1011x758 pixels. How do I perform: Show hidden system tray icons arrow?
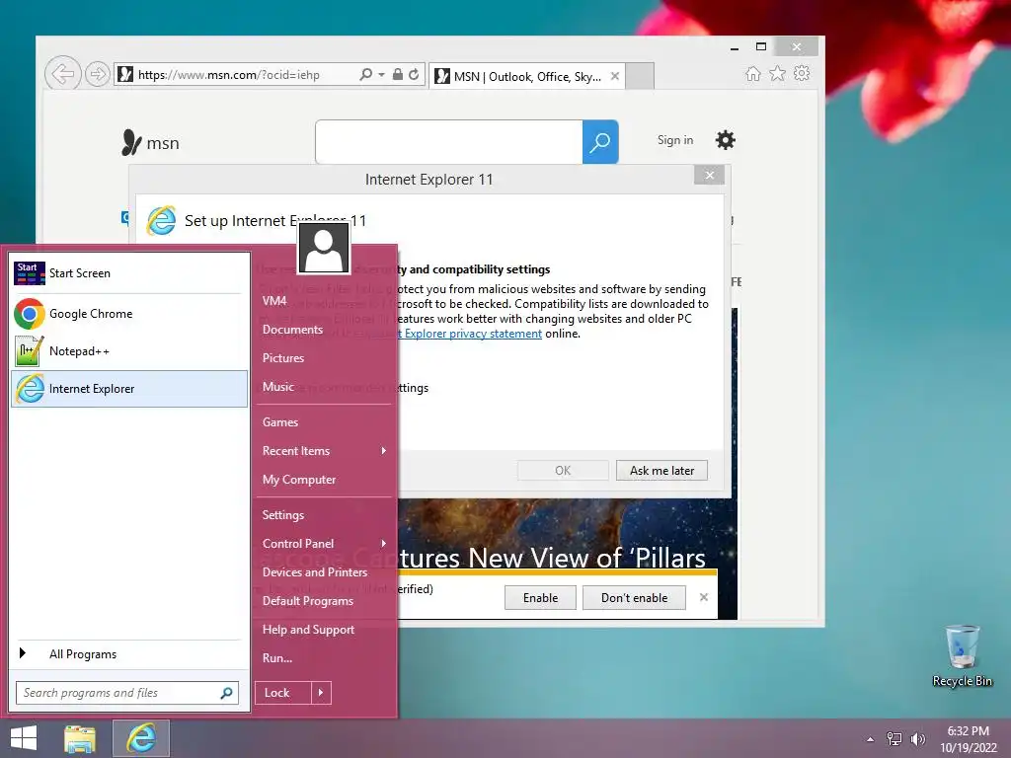[871, 739]
